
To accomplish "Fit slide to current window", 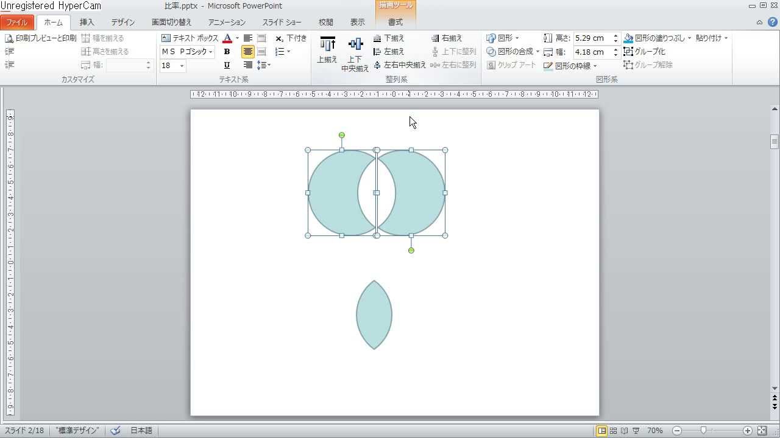I will (x=762, y=431).
